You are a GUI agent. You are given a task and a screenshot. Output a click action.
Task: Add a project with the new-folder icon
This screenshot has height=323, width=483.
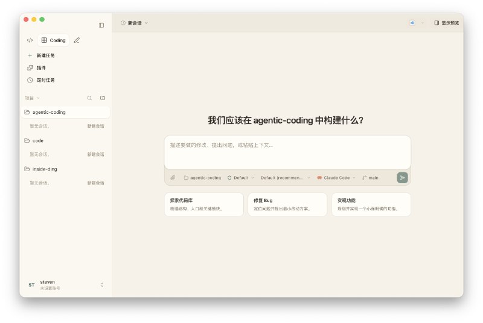click(103, 98)
